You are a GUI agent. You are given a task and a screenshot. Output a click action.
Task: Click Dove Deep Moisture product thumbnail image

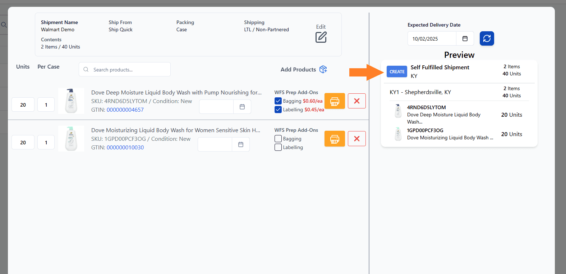71,101
